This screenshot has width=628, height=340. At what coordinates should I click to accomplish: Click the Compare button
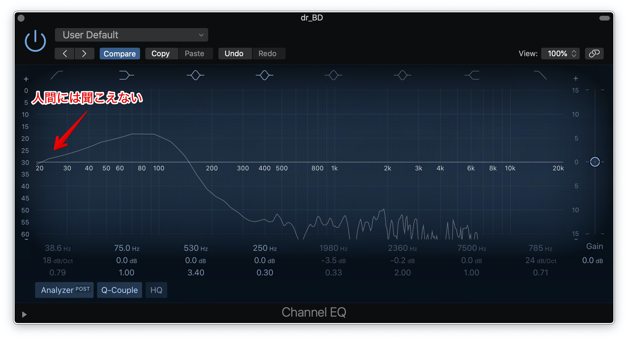[x=120, y=54]
